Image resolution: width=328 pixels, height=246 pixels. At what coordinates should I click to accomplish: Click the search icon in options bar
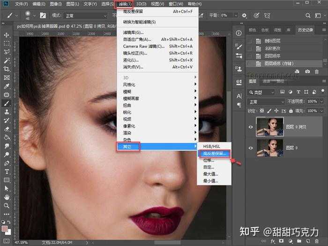[308, 15]
